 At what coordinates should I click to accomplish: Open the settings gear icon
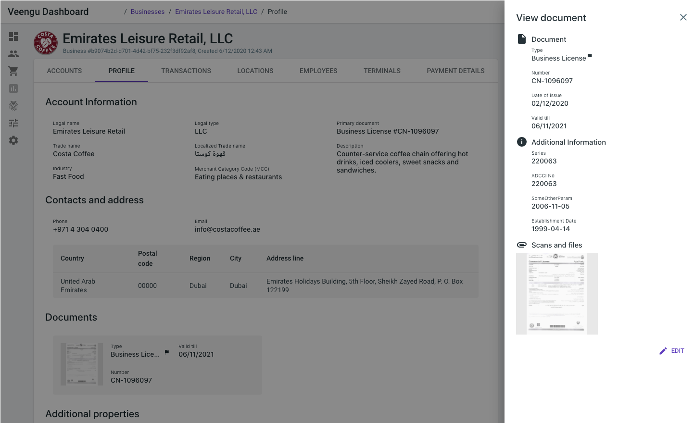pos(13,140)
